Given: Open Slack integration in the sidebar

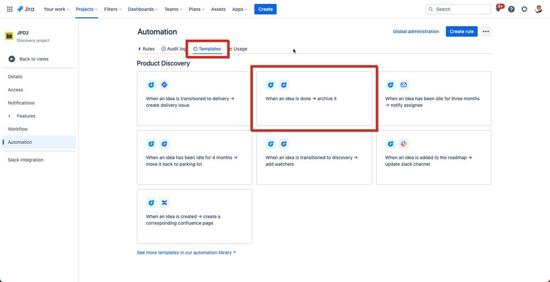Looking at the screenshot, I should pos(25,160).
